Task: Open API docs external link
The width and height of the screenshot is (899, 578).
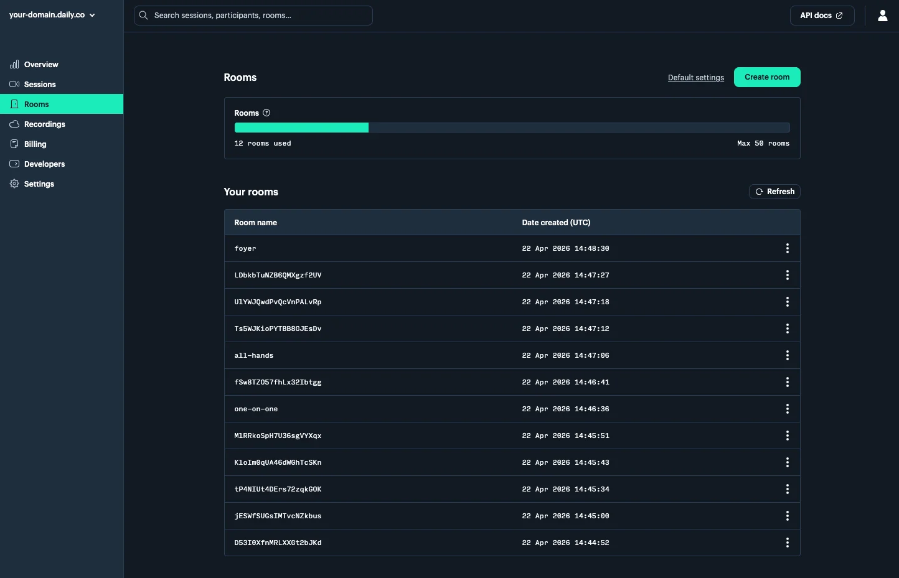Action: point(822,16)
